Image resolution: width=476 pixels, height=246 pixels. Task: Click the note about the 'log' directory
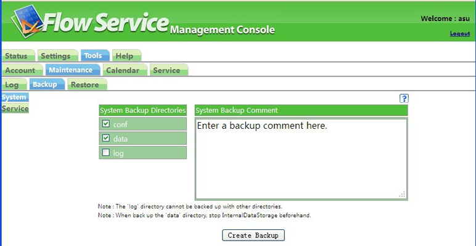tap(190, 207)
